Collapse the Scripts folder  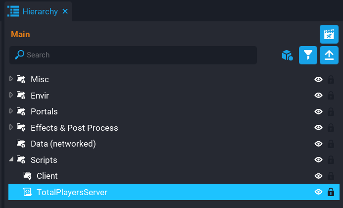[11, 159]
